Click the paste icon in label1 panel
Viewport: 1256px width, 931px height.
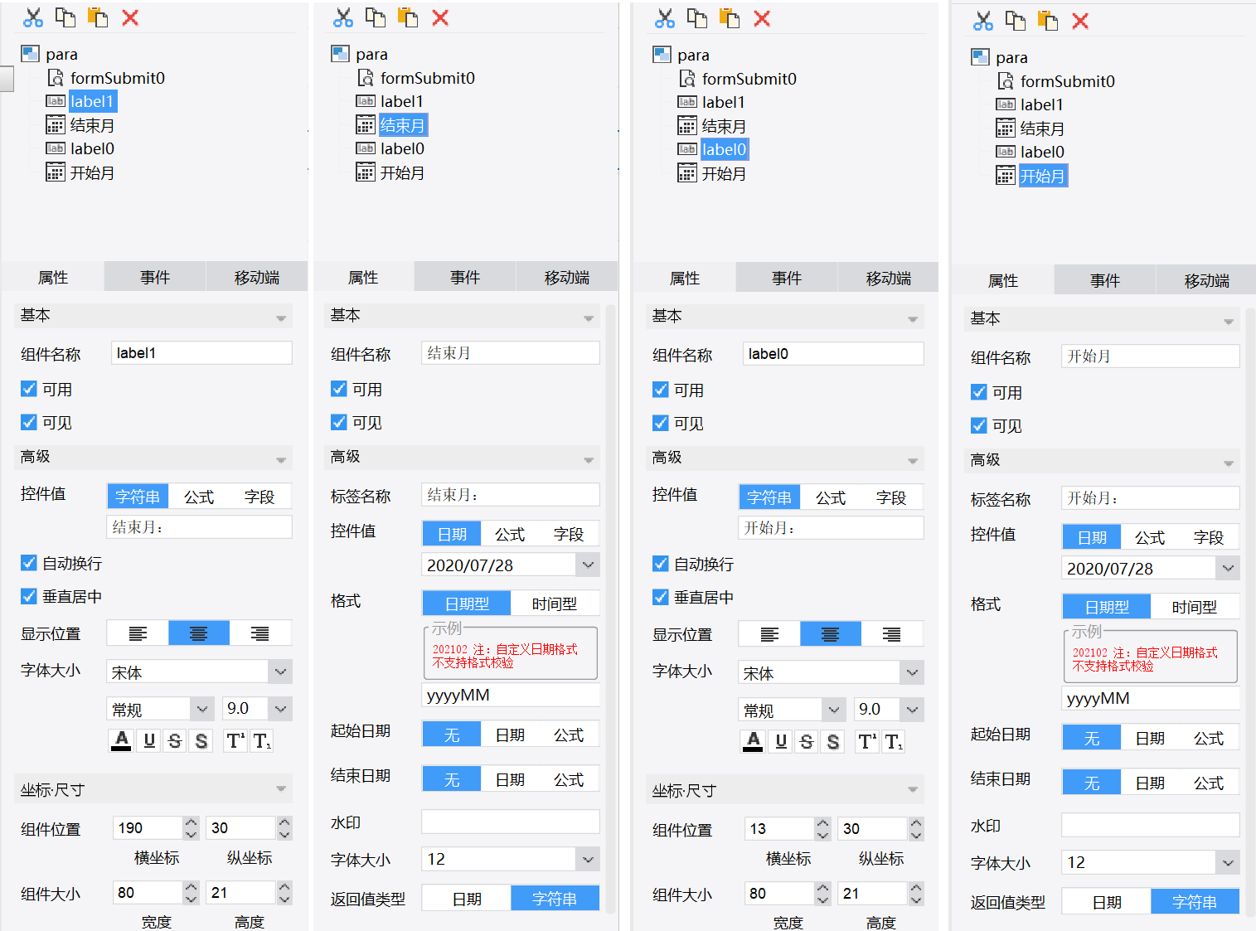click(98, 17)
